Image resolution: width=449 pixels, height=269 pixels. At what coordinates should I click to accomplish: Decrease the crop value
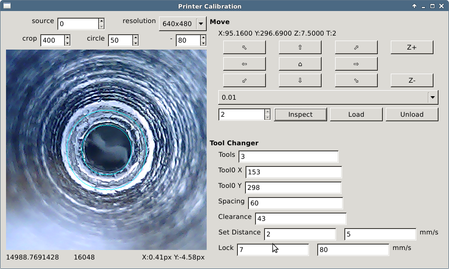(x=67, y=43)
